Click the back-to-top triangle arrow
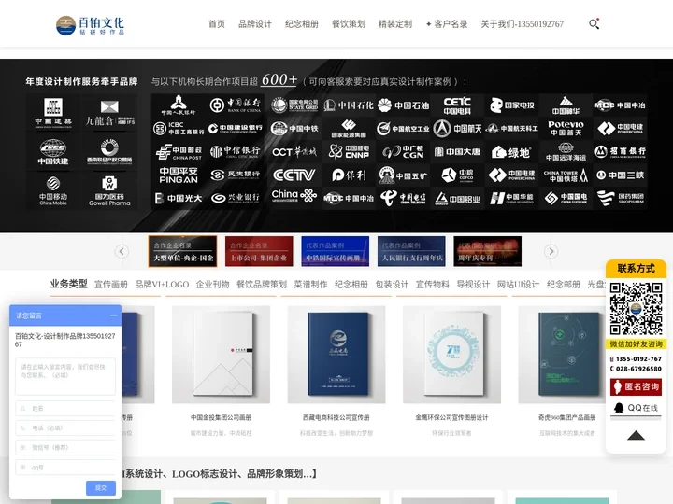The height and width of the screenshot is (504, 673). pyautogui.click(x=636, y=436)
